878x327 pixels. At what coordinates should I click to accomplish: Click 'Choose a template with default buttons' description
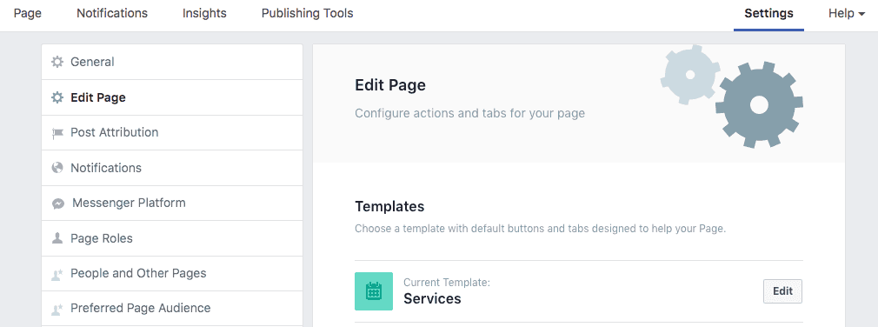point(540,229)
